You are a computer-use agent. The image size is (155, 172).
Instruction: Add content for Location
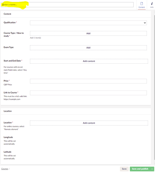coord(89,123)
